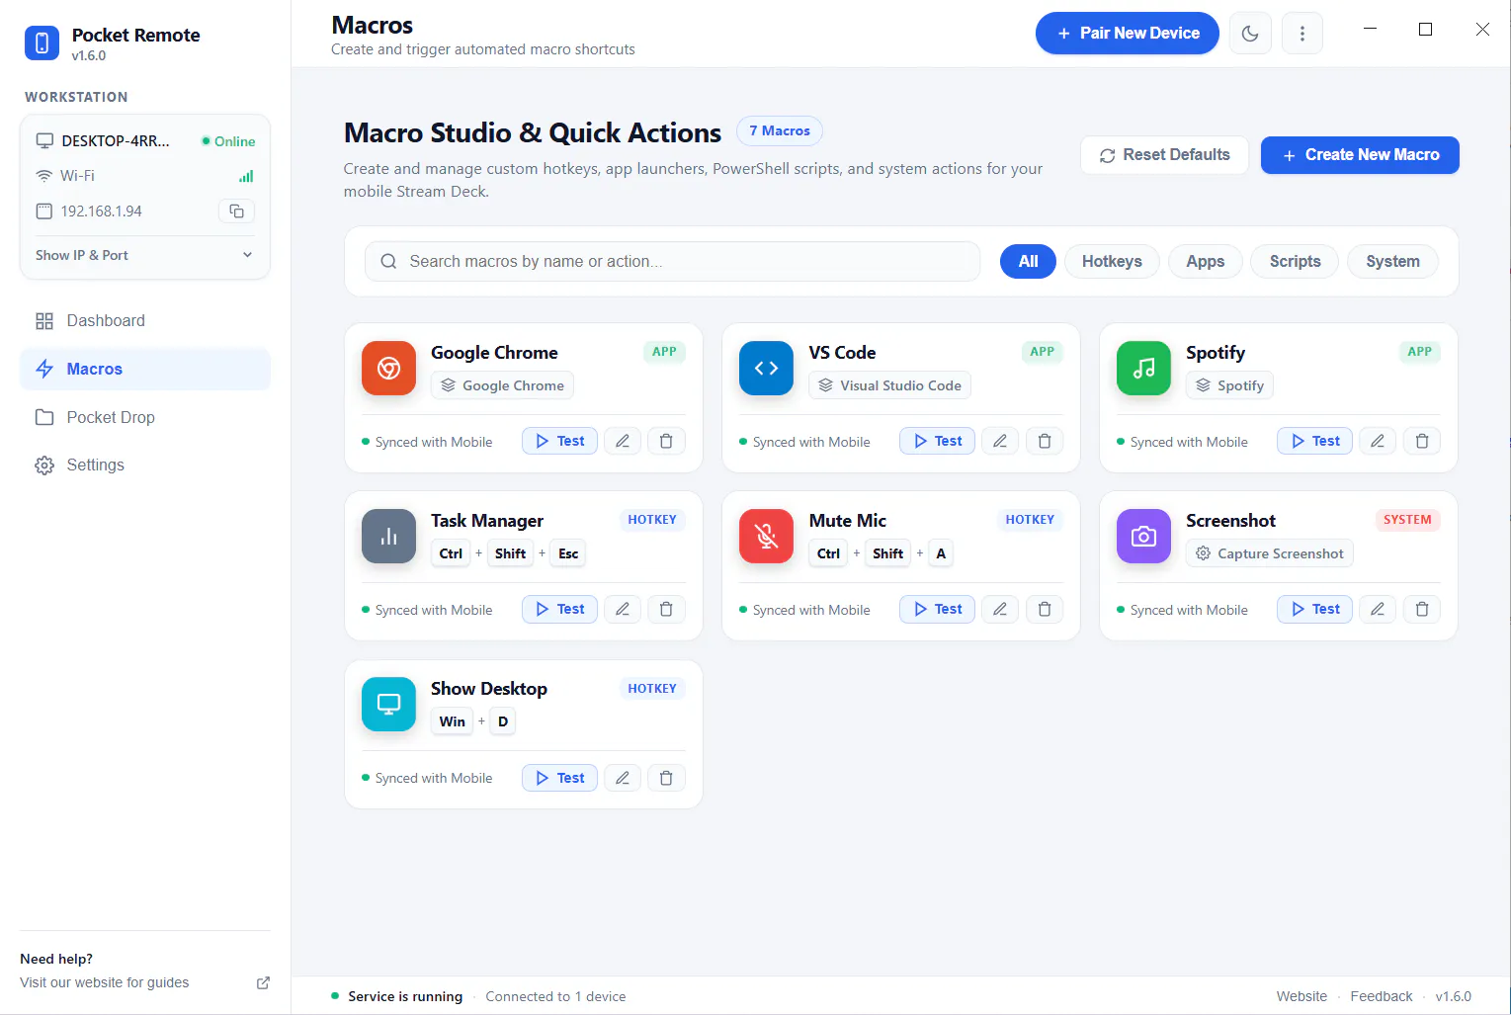Edit the VS Code macro
This screenshot has height=1015, width=1511.
pyautogui.click(x=1000, y=441)
